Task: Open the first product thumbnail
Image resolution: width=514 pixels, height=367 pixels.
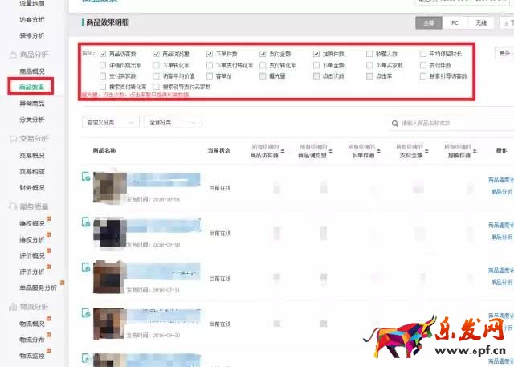Action: (x=109, y=185)
